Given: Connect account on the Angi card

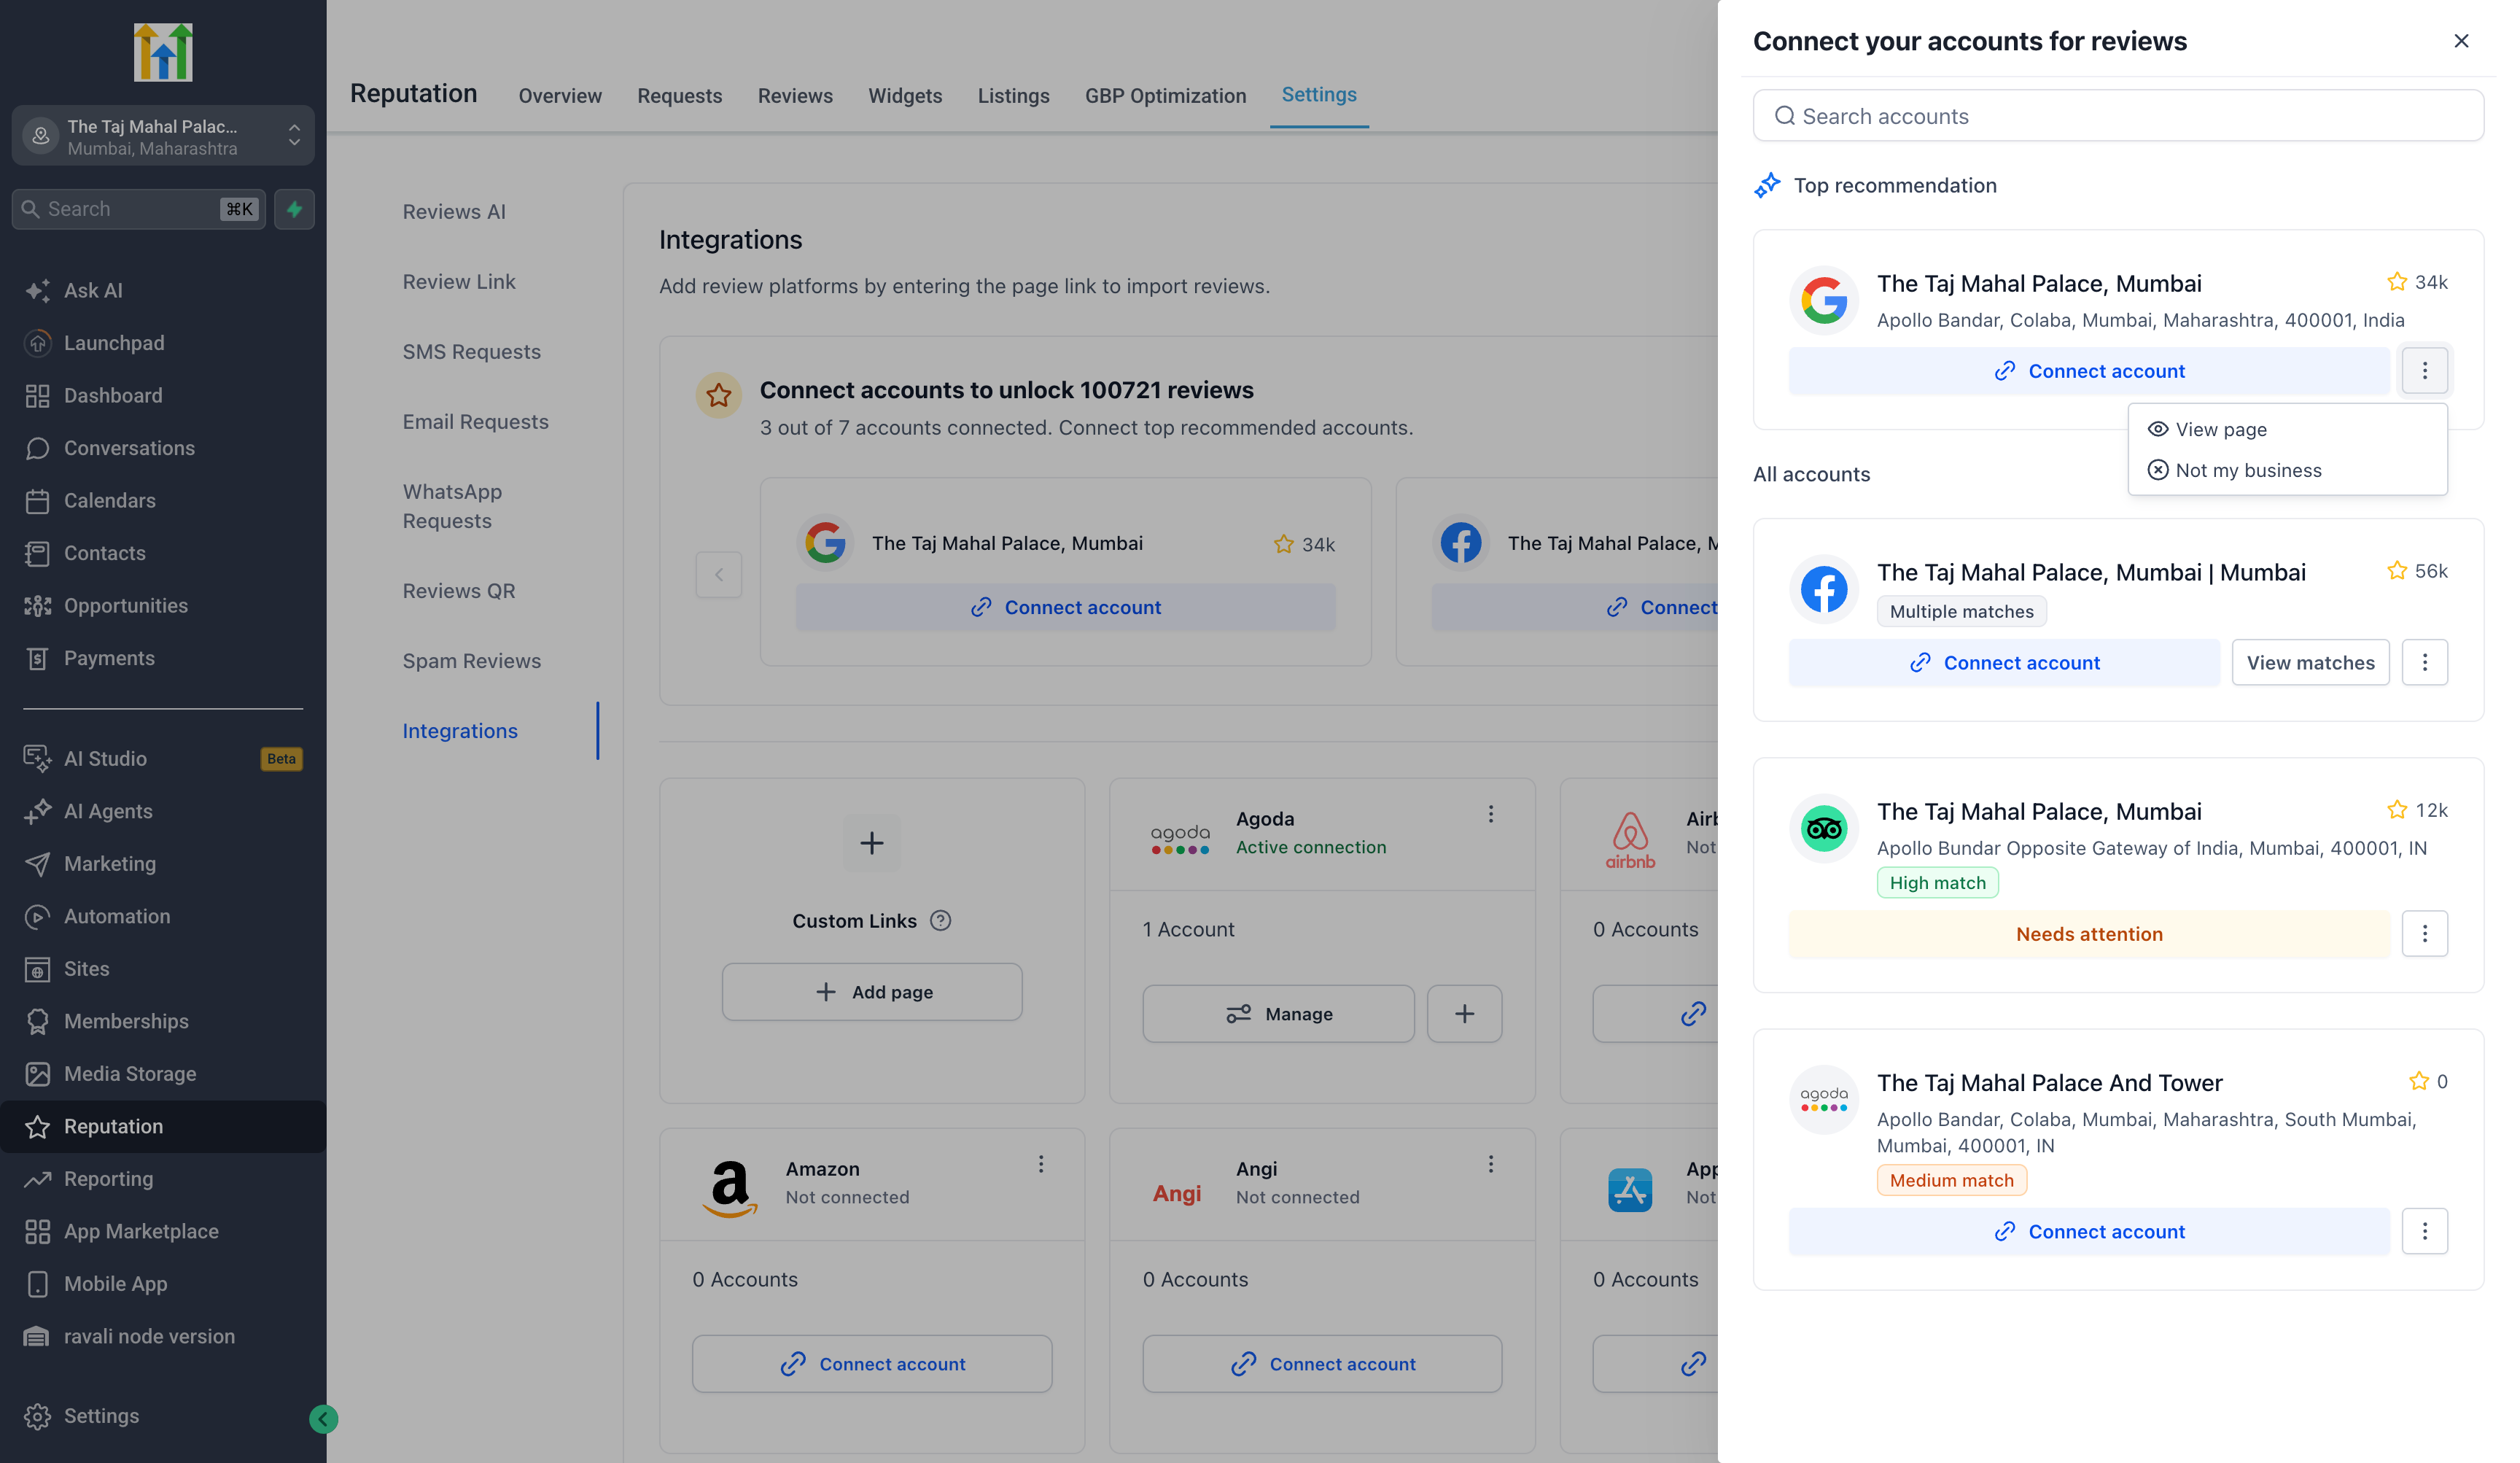Looking at the screenshot, I should coord(1322,1363).
